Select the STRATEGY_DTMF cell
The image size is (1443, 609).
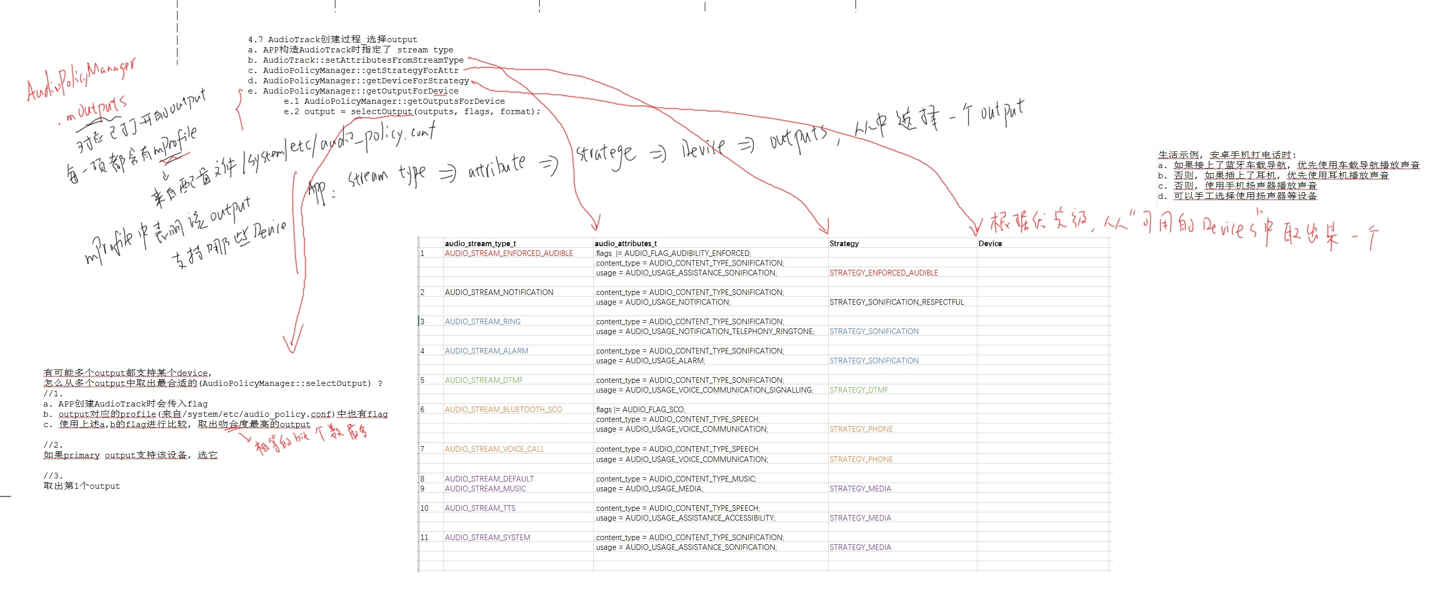tap(858, 390)
